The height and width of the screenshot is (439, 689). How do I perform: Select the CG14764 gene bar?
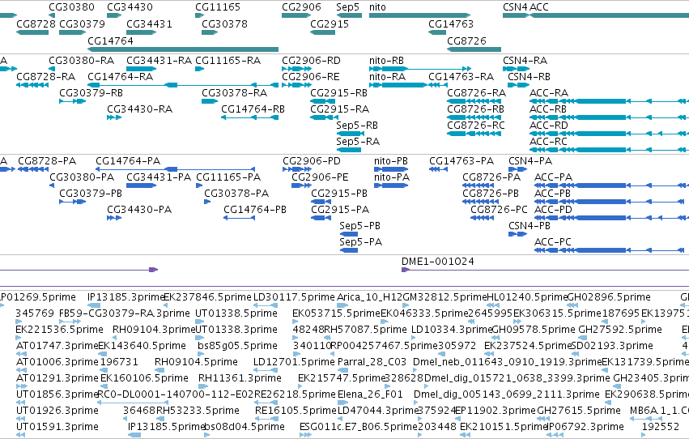[x=183, y=49]
